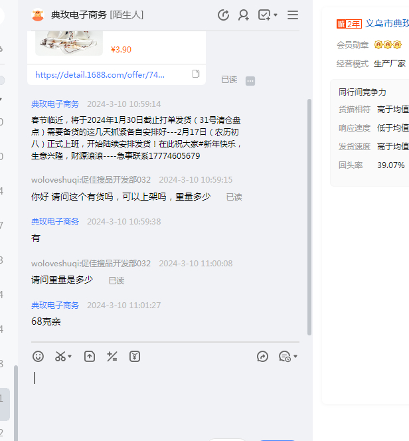This screenshot has width=409, height=441.
Task: Click the 响应速度 label
Action: (x=355, y=128)
